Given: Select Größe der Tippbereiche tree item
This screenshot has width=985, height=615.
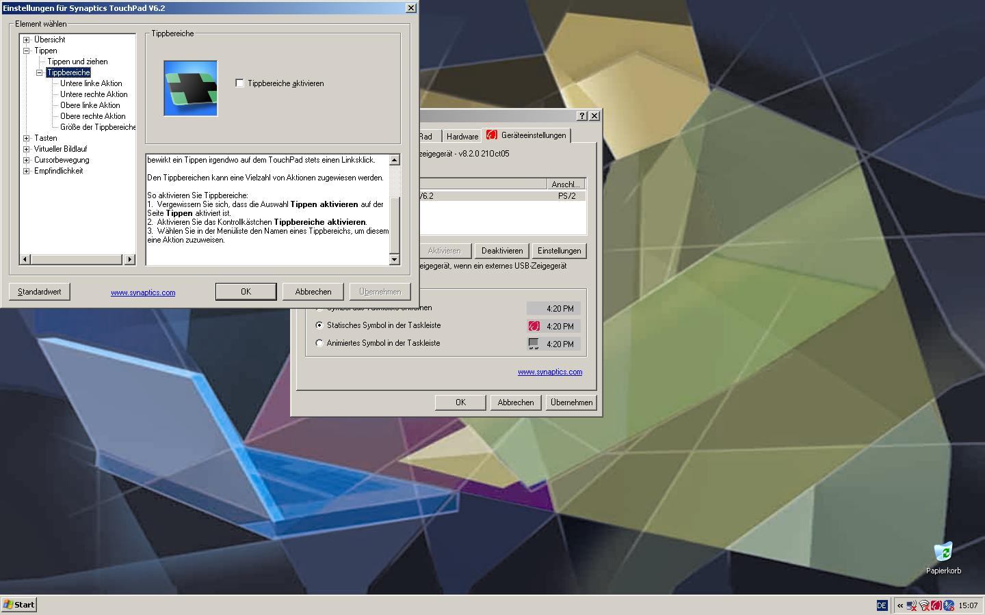Looking at the screenshot, I should point(98,127).
